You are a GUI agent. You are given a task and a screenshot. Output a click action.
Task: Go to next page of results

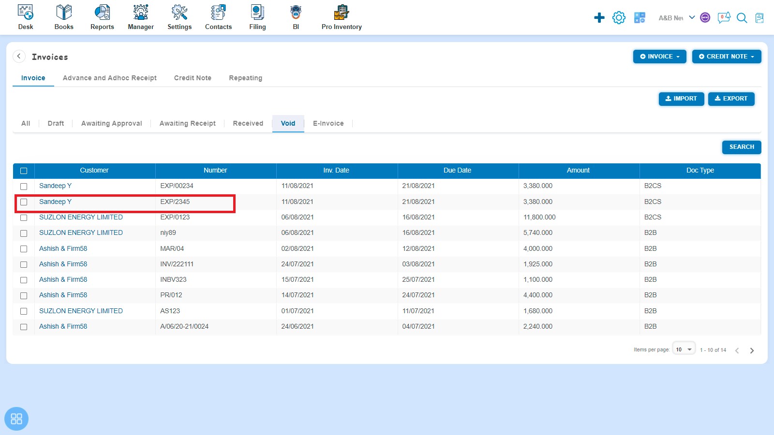(x=752, y=350)
